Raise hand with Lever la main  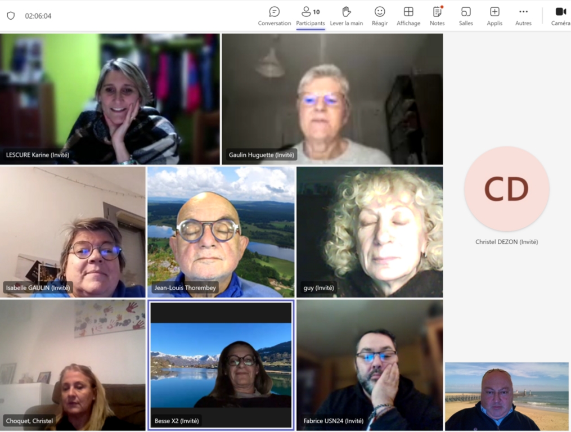point(346,16)
